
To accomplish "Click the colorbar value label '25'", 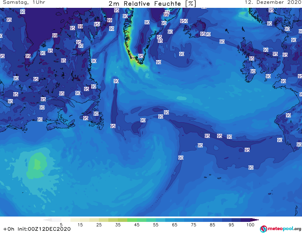I will click(x=99, y=225).
